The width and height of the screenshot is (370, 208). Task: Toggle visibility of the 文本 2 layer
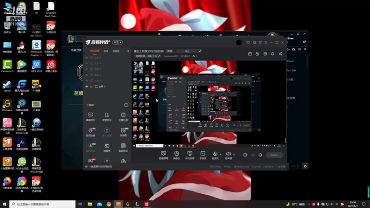point(86,75)
